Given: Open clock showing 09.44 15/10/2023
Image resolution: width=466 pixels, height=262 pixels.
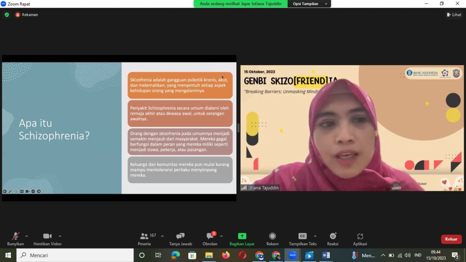Looking at the screenshot, I should (435, 255).
